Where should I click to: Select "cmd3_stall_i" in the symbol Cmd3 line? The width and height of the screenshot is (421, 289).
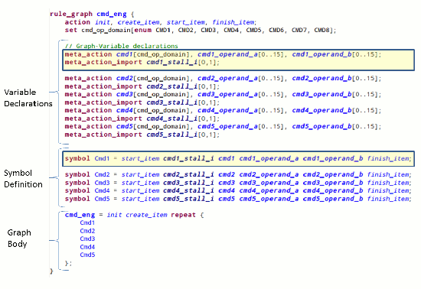[188, 183]
